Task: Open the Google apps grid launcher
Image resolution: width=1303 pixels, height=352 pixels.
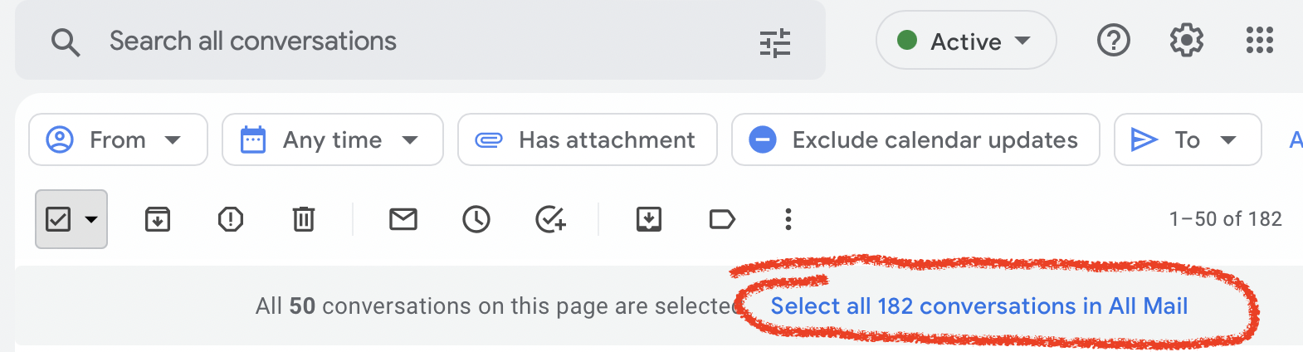Action: (x=1260, y=40)
